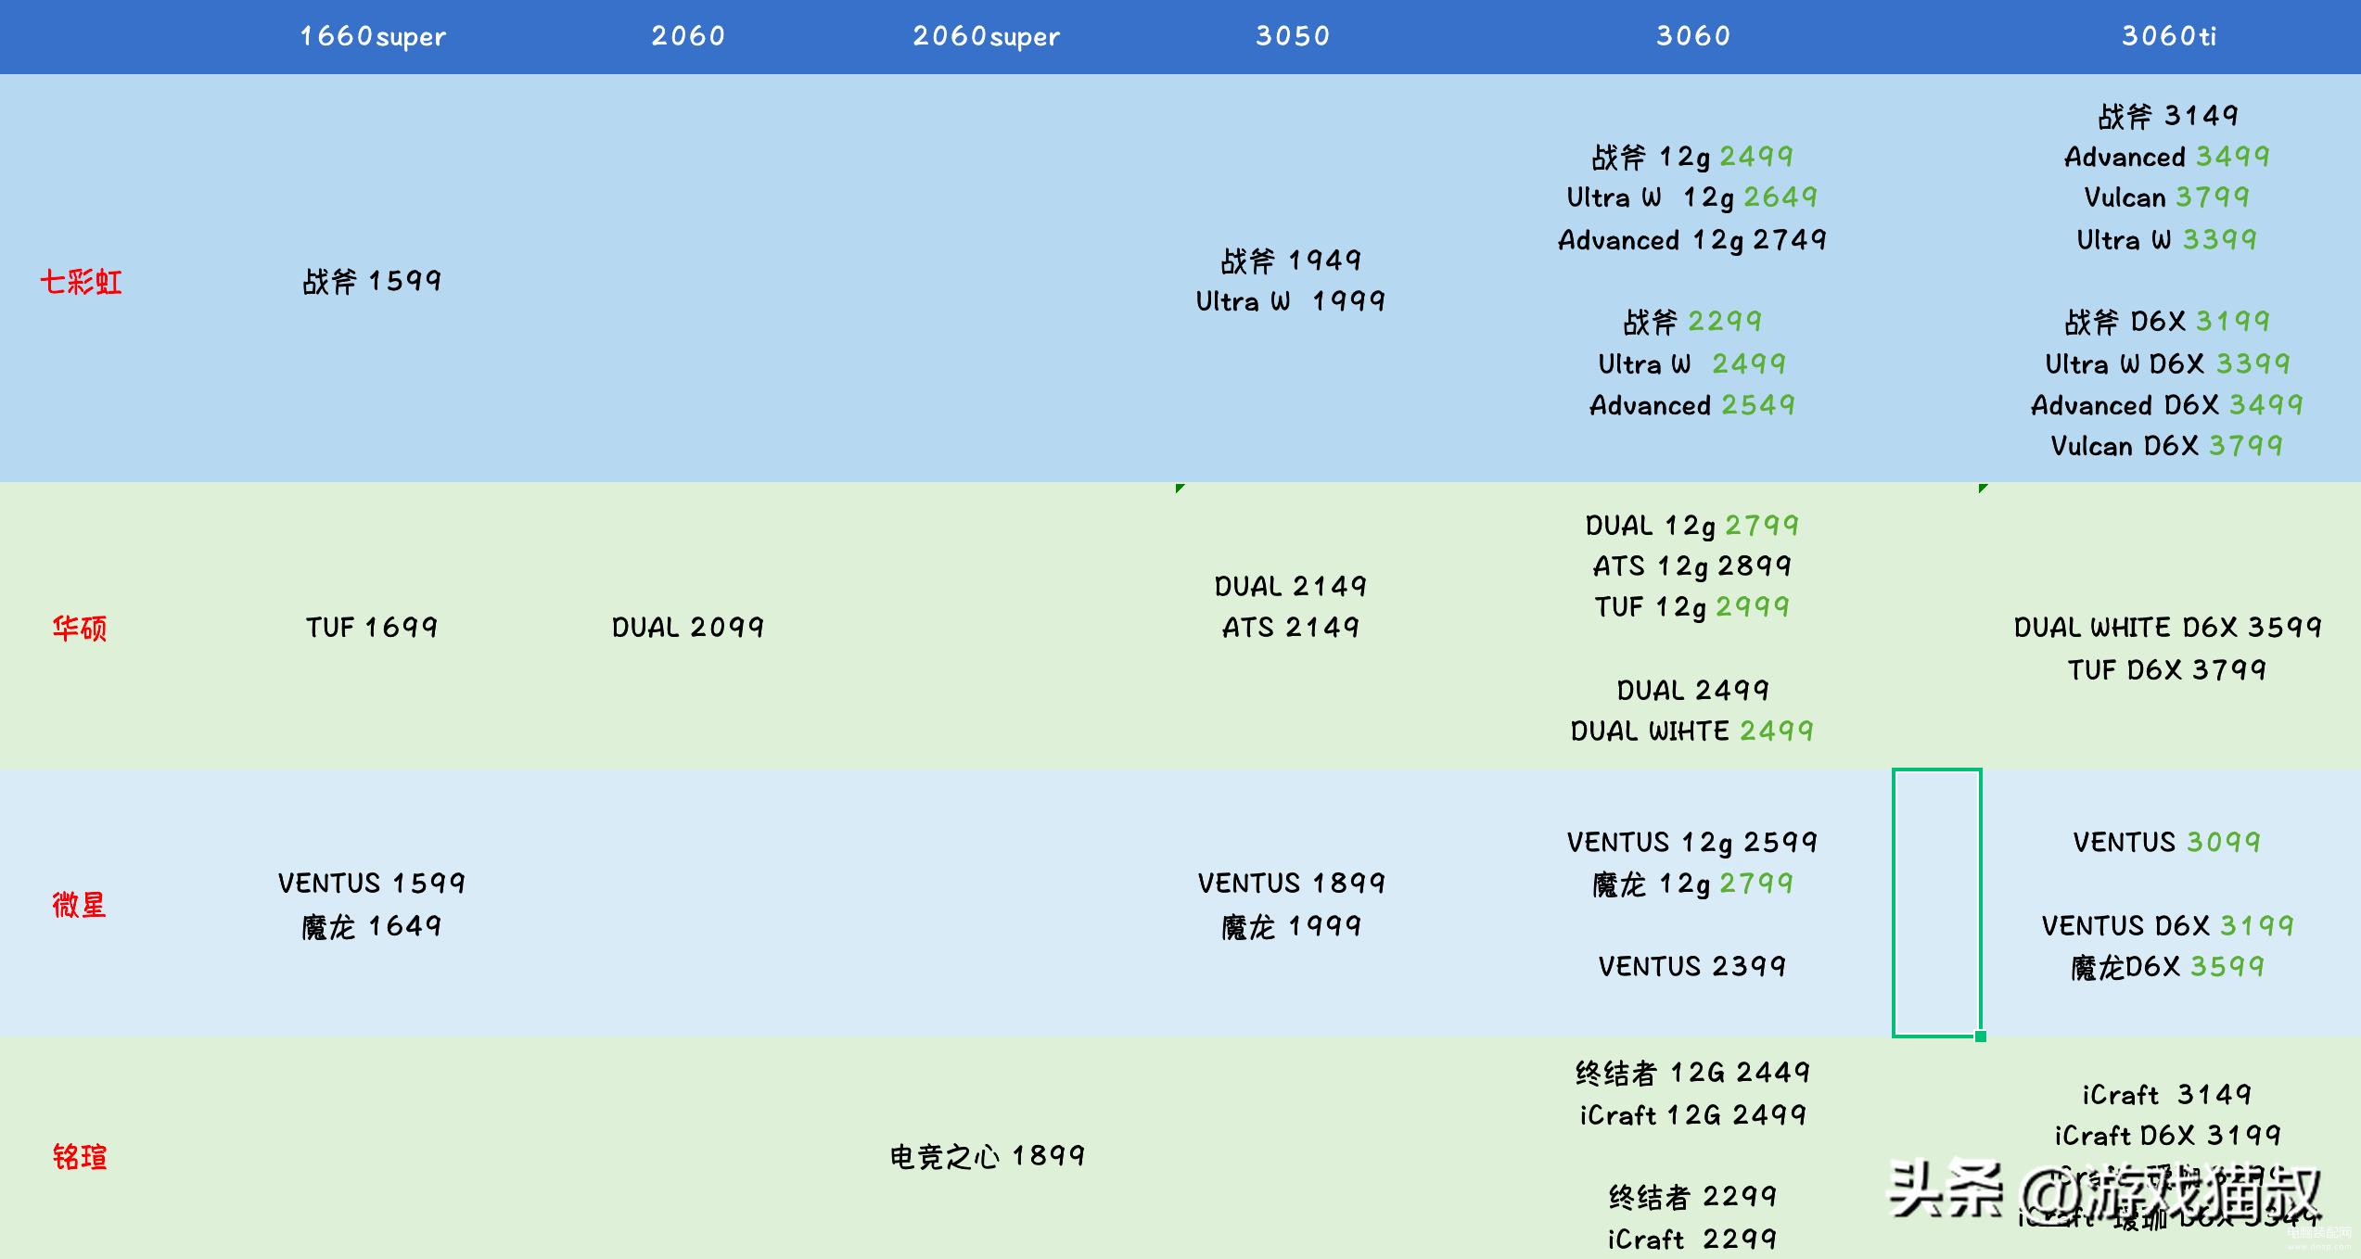Click the ATS 12g 2899 entry

(1692, 566)
